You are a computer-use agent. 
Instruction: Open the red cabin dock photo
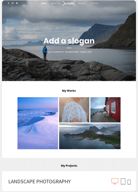click(106, 110)
